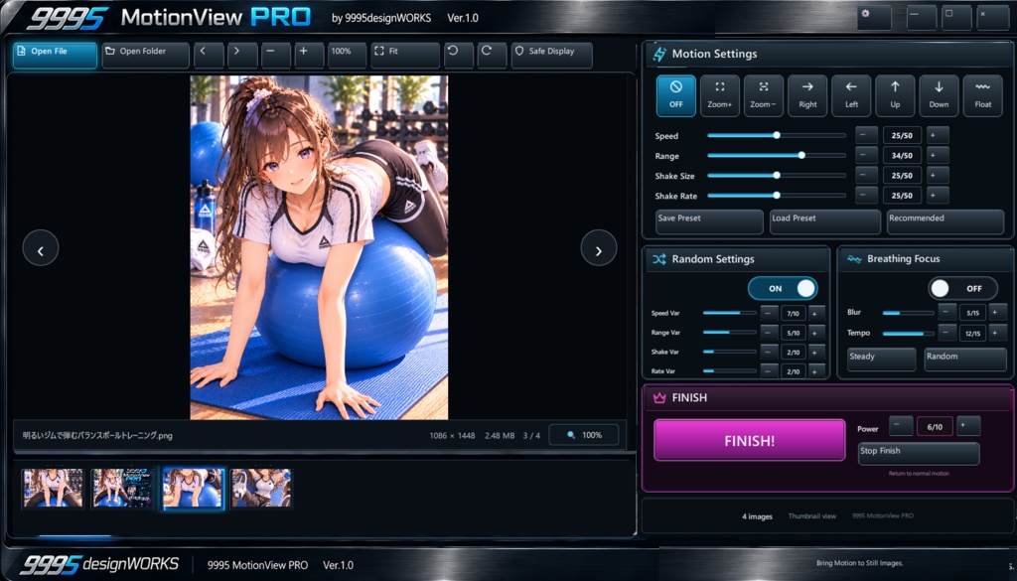Decrease Range Var with minus
Screen dimensions: 1017x581
770,332
